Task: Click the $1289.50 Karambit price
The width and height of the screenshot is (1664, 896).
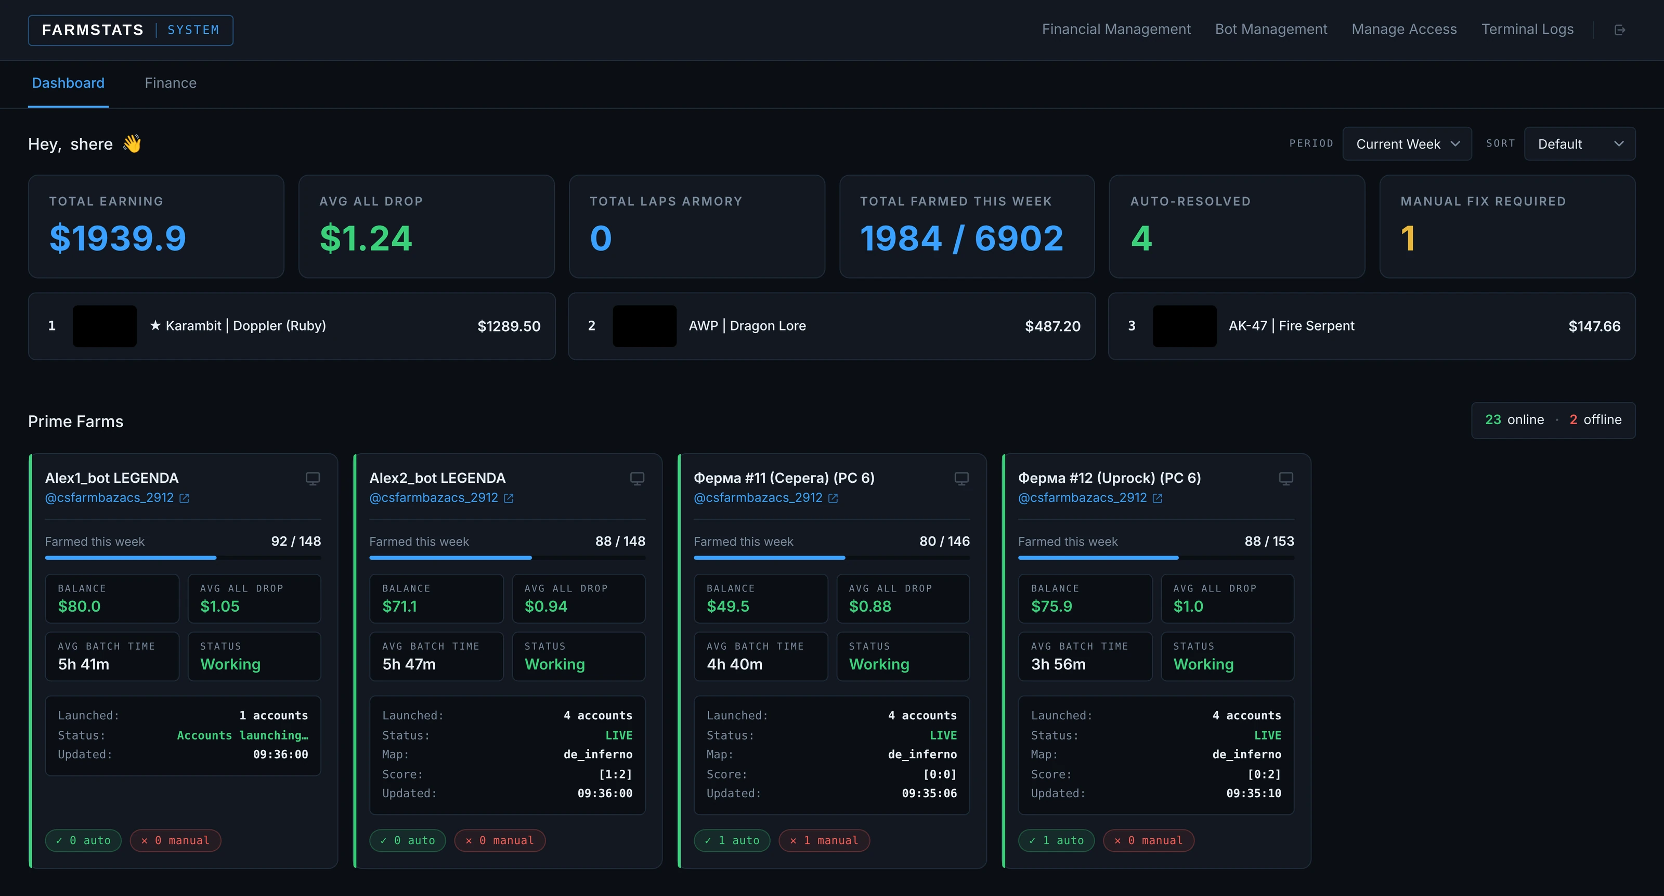Action: 509,326
